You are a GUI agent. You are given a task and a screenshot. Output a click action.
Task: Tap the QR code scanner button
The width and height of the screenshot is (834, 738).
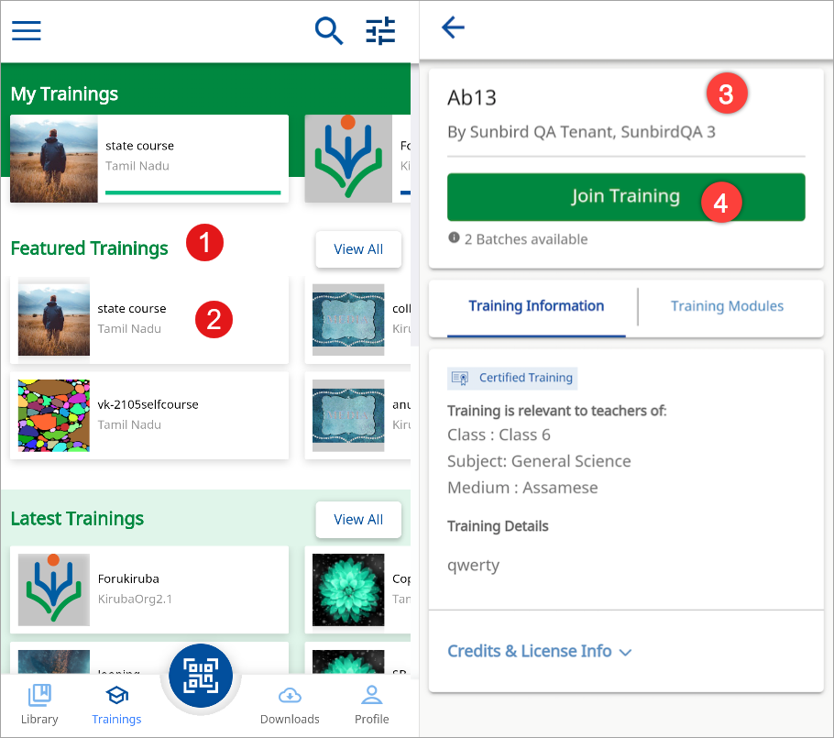200,676
